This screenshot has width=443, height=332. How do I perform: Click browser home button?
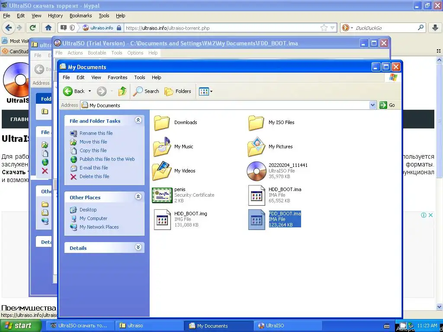[48, 28]
